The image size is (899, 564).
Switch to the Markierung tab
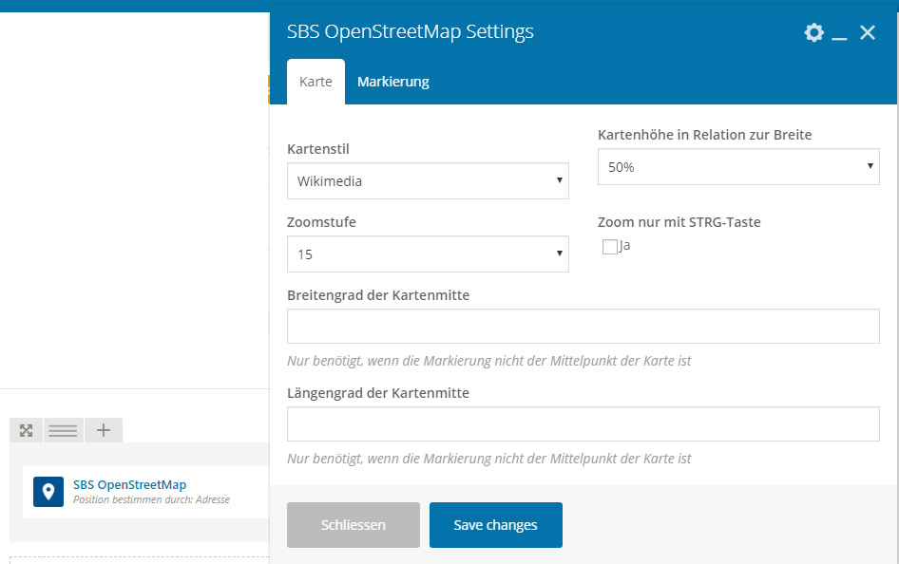tap(393, 82)
